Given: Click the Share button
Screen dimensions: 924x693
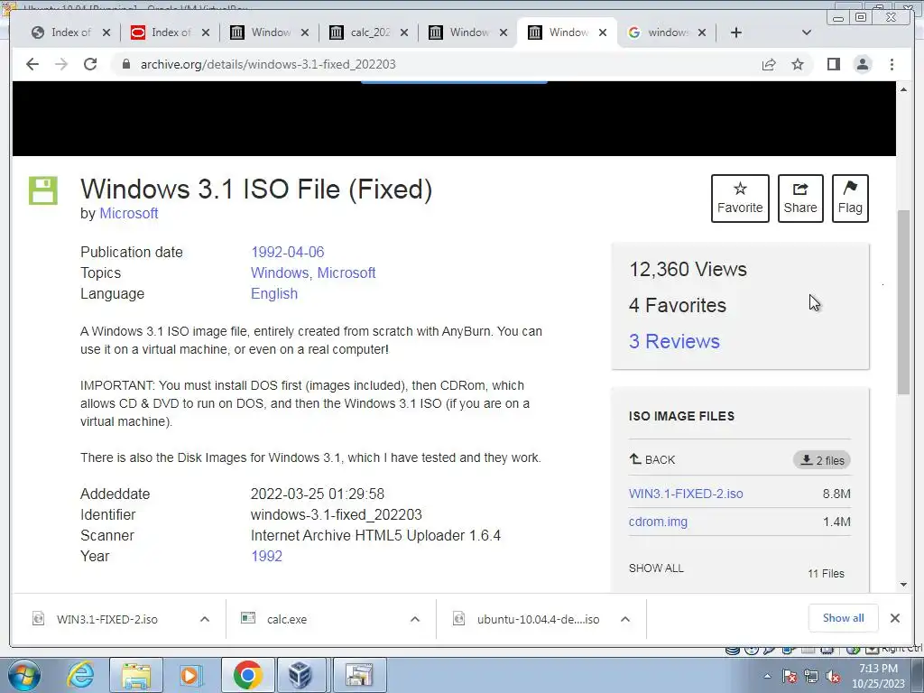Looking at the screenshot, I should (800, 199).
